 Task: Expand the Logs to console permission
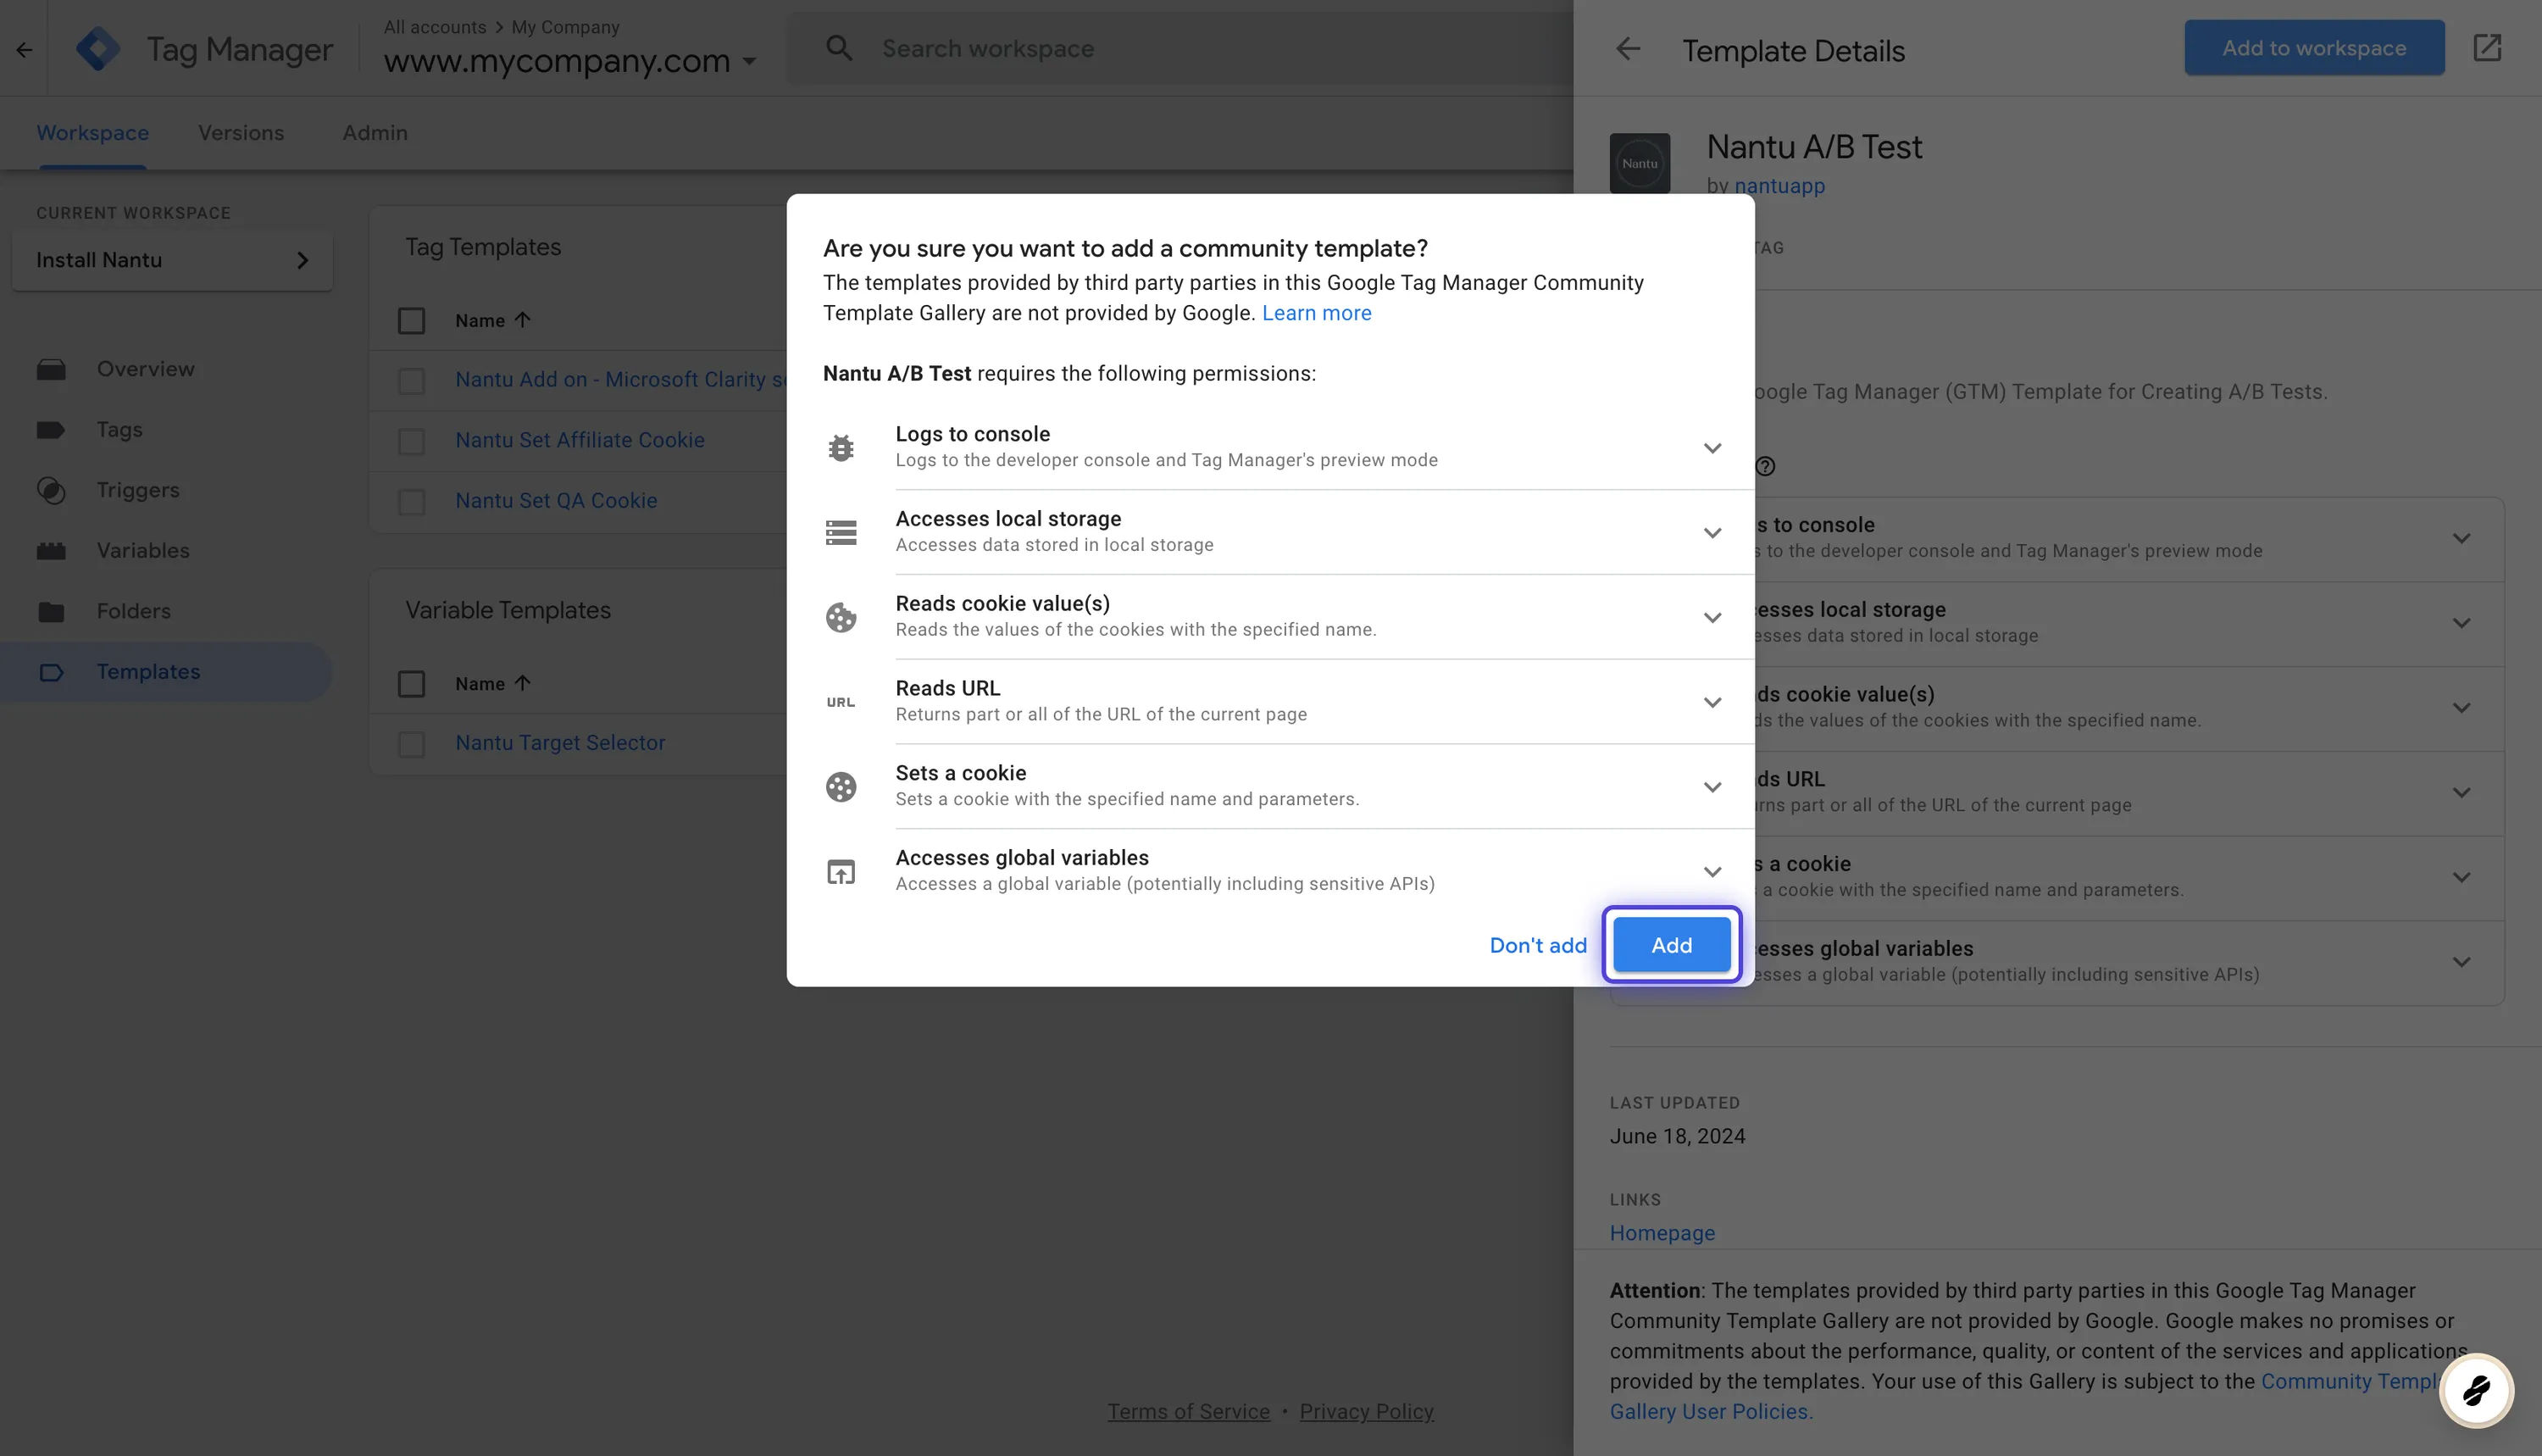[1712, 447]
